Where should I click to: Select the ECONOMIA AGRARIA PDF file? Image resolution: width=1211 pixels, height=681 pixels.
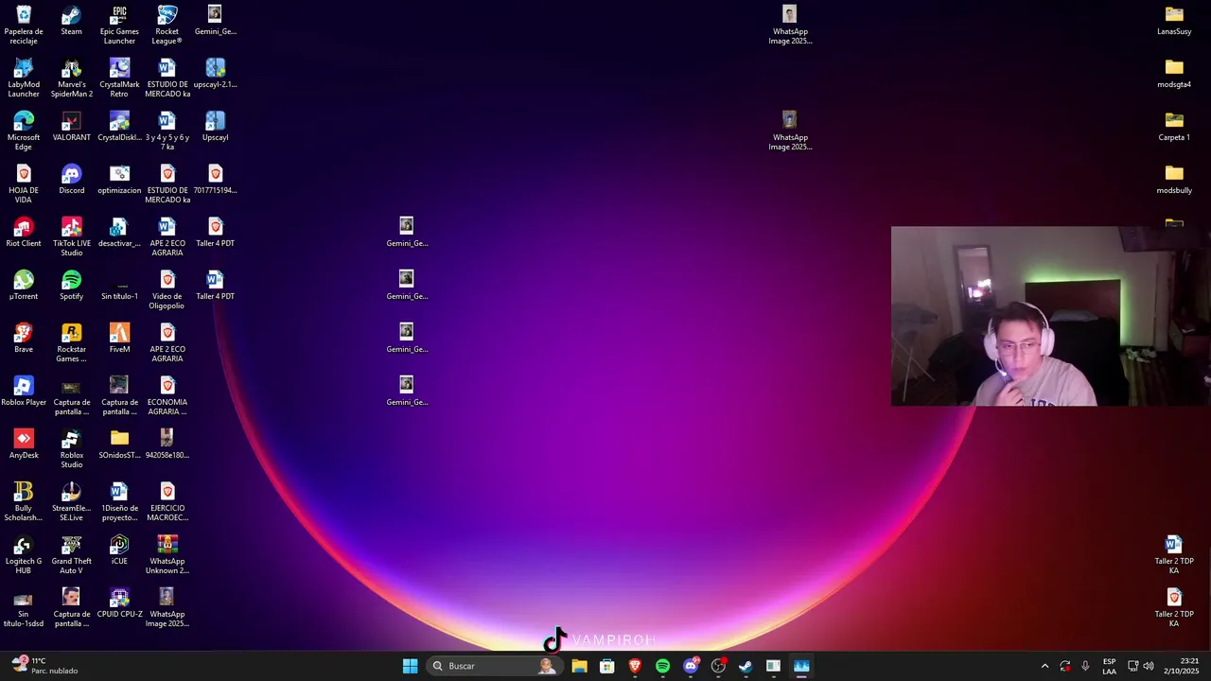(167, 396)
